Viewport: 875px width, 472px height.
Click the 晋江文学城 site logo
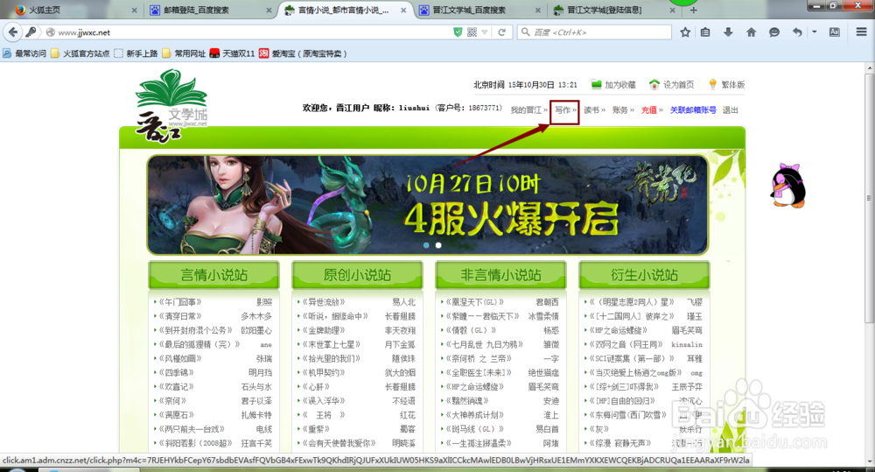click(171, 106)
